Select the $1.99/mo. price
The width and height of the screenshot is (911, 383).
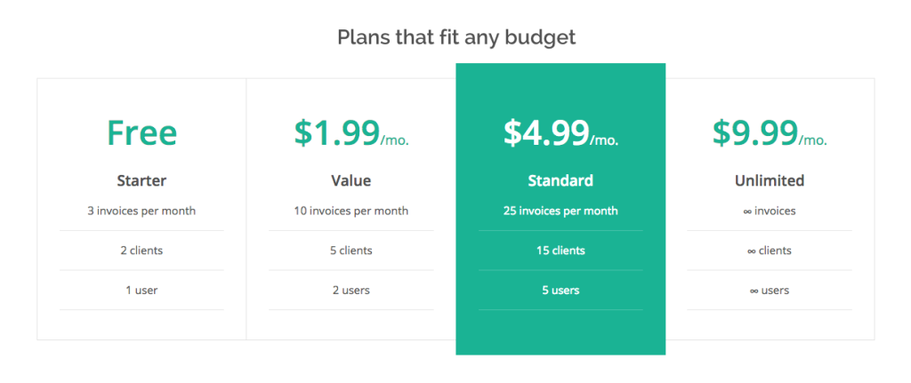point(351,133)
